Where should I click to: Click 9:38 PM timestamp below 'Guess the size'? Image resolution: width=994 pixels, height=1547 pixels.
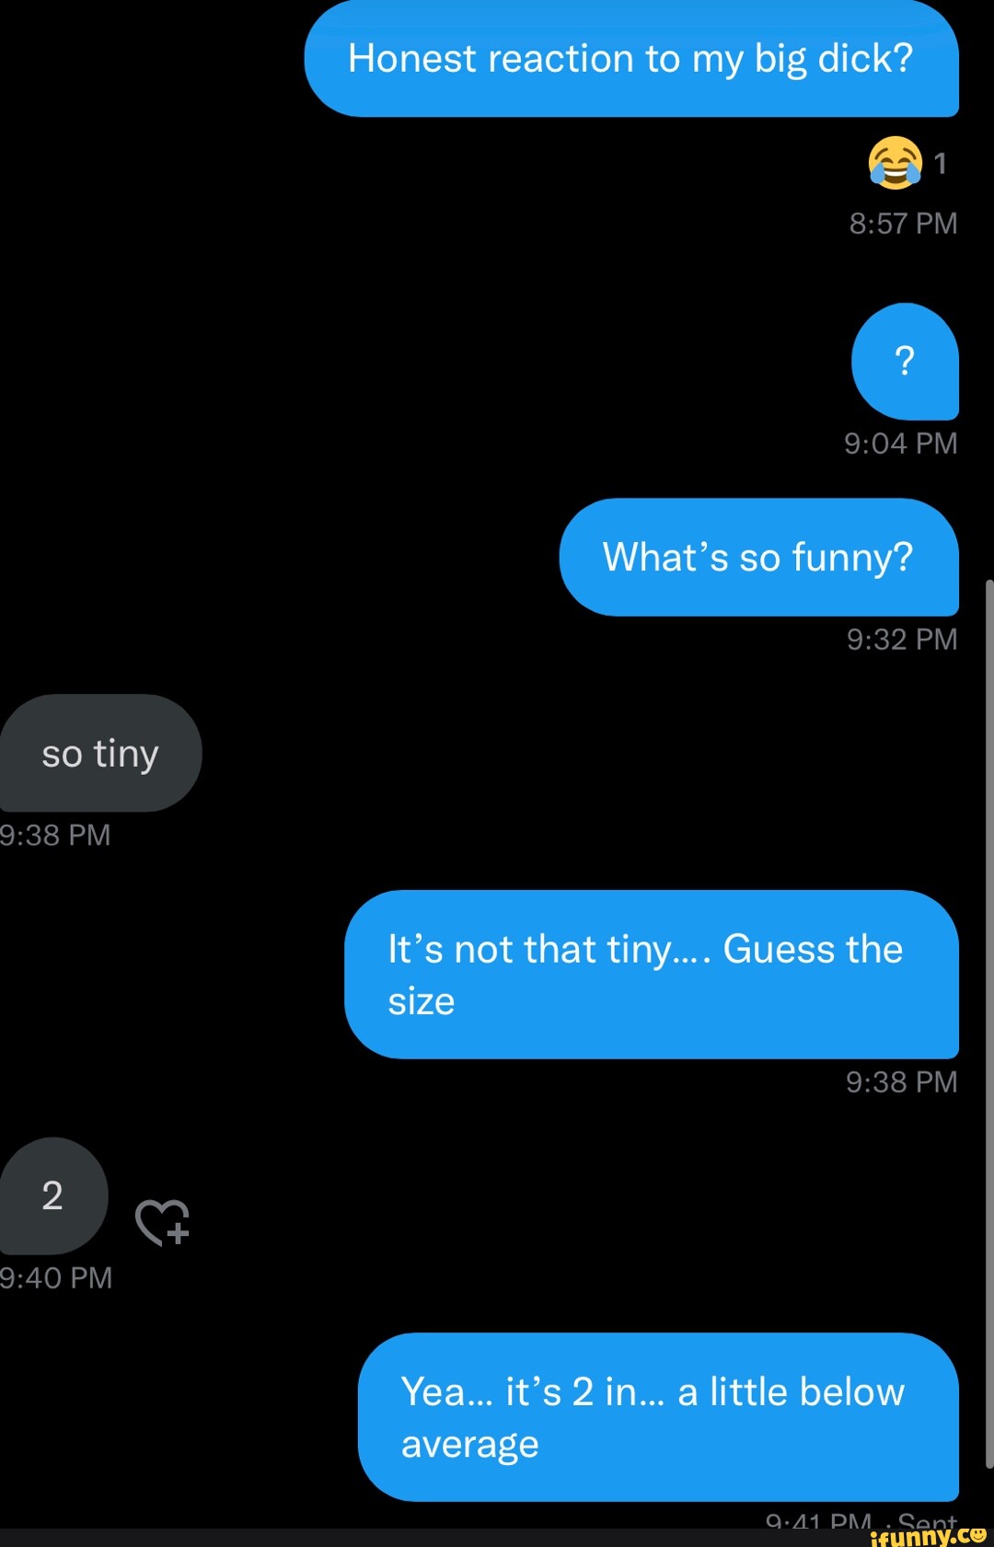pos(902,1082)
